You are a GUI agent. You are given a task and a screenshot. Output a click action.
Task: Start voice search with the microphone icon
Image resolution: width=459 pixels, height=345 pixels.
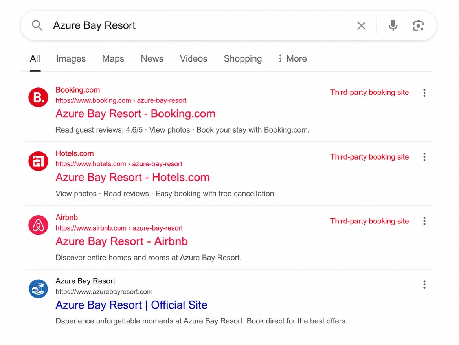click(x=393, y=25)
